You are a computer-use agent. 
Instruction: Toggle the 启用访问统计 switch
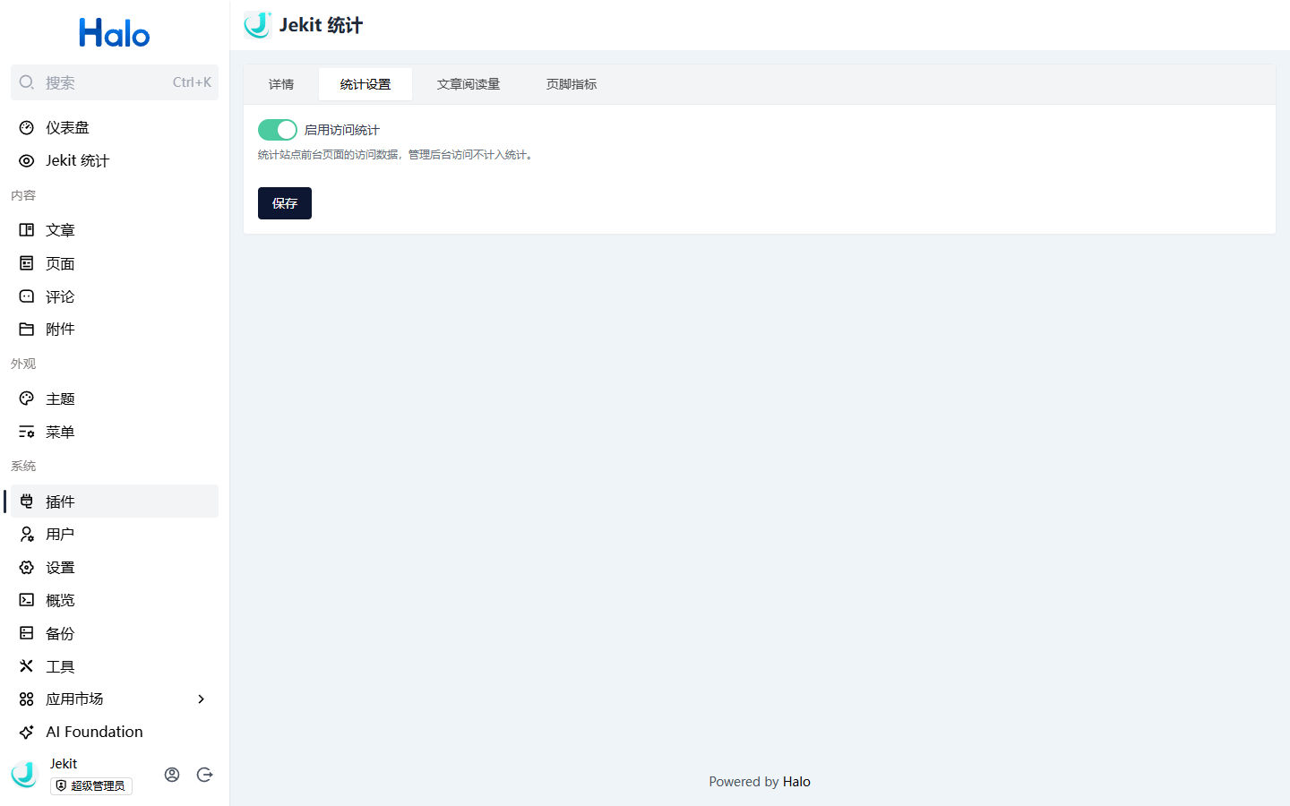pos(278,130)
